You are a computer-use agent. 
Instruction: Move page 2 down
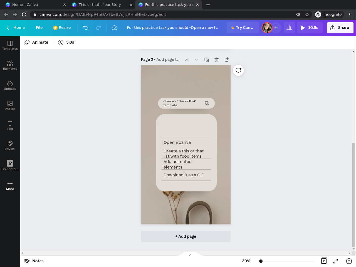[x=197, y=60]
